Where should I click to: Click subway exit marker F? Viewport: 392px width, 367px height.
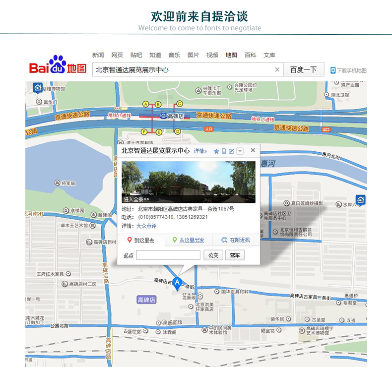(x=144, y=131)
